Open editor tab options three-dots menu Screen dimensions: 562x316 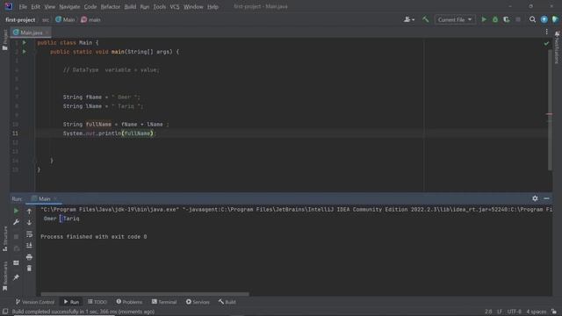(x=546, y=32)
